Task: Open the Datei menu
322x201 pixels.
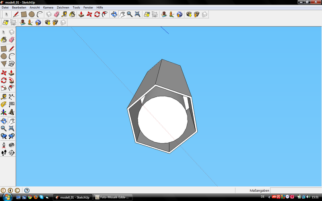Action: [5, 7]
